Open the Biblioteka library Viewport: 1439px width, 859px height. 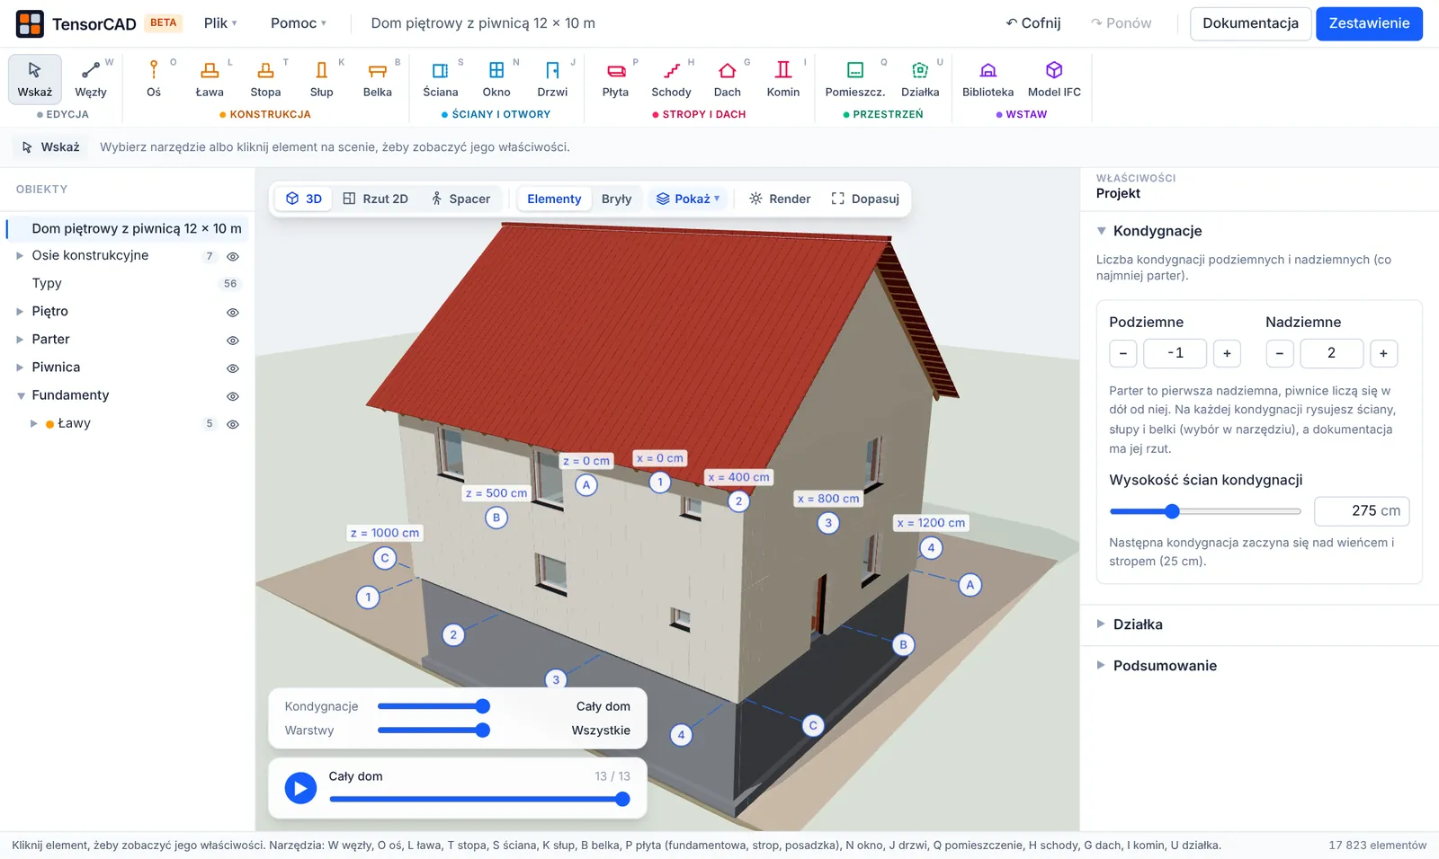[988, 78]
